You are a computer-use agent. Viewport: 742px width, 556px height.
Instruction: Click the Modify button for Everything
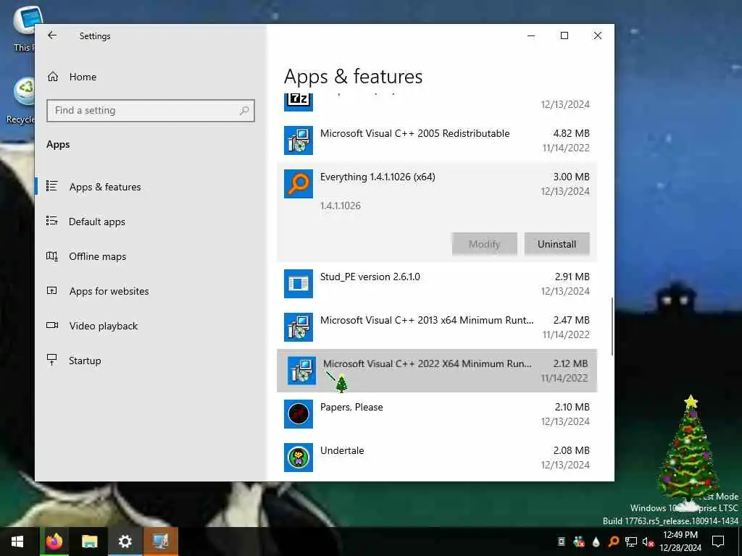click(484, 244)
